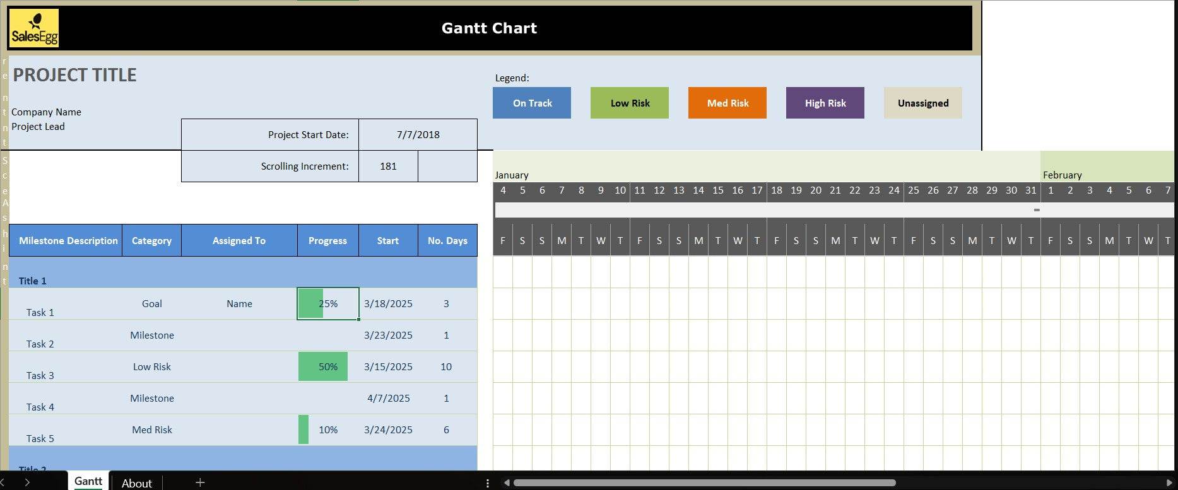Select the Project Start Date value cell
The image size is (1178, 490).
pos(418,134)
